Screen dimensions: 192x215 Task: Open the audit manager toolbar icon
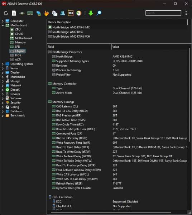(x=54, y=13)
